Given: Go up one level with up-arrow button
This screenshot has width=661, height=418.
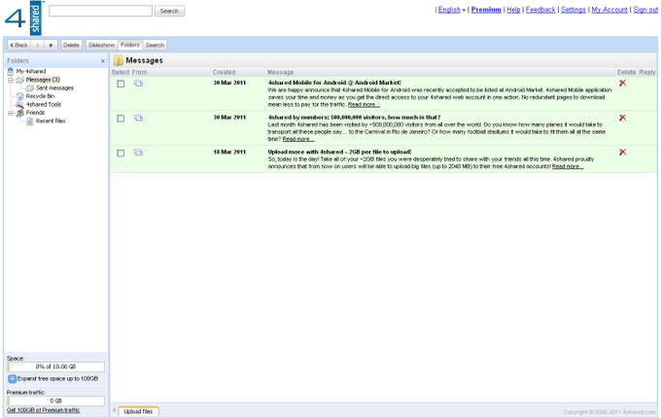Looking at the screenshot, I should pos(51,45).
